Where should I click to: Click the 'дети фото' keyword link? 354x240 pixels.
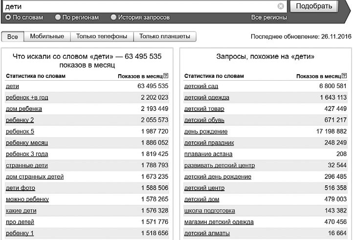pyautogui.click(x=20, y=188)
